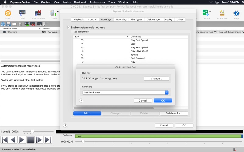
Task: Click the Speed slider handle
Action: coord(32,132)
